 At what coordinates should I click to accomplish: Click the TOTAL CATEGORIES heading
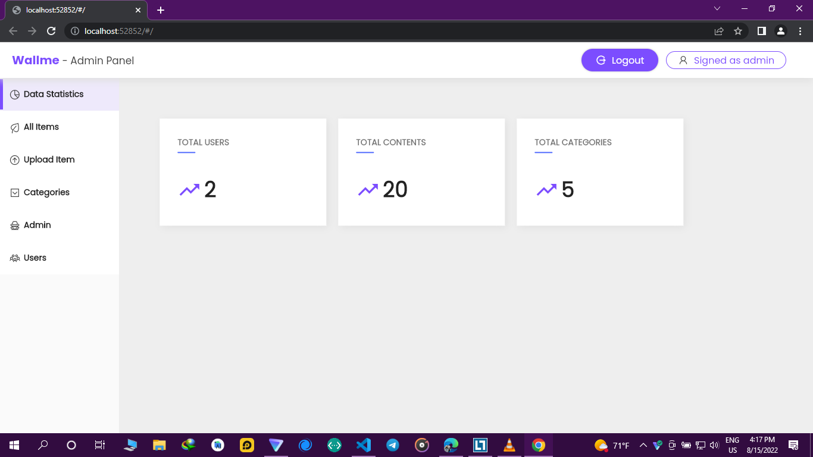tap(573, 142)
